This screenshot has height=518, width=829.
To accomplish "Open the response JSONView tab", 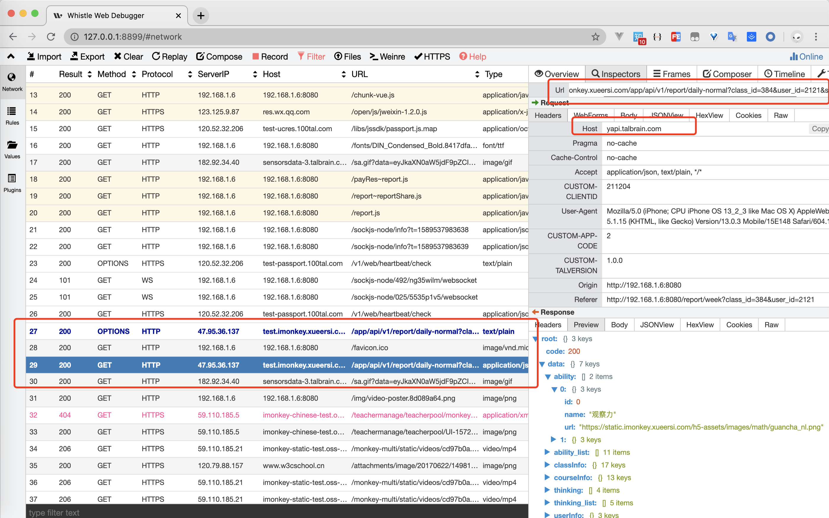I will point(657,325).
